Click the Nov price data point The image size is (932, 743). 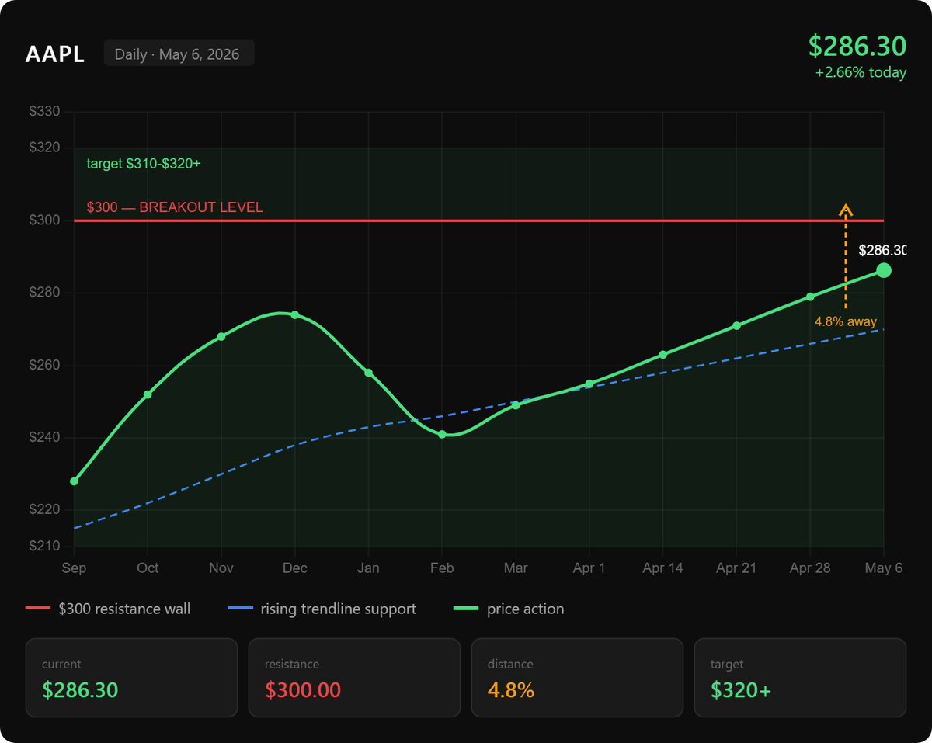[x=221, y=336]
